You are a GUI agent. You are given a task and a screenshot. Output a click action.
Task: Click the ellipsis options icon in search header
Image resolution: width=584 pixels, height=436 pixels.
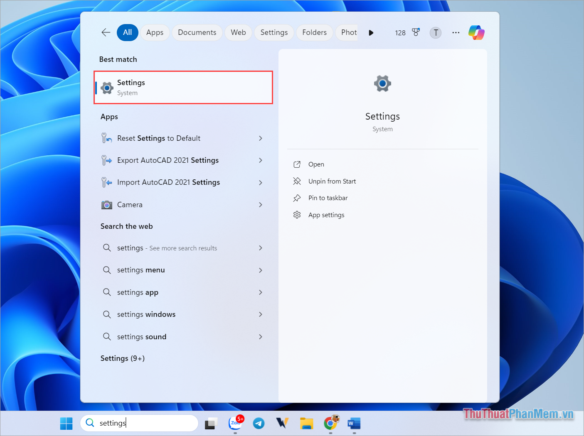coord(456,32)
